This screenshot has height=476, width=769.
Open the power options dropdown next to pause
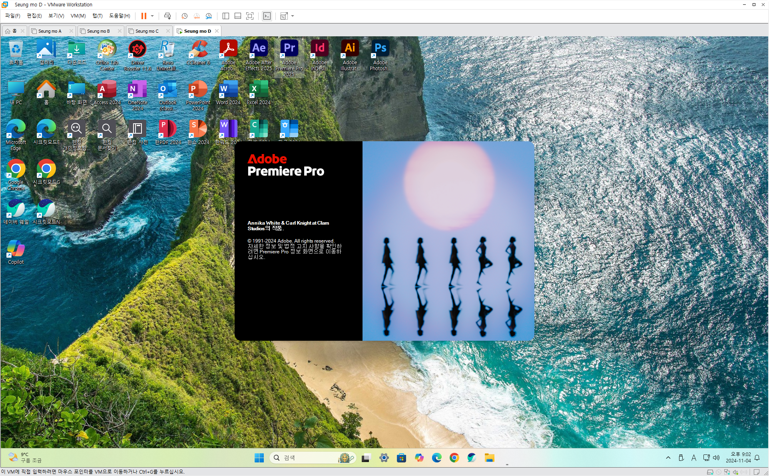click(152, 16)
